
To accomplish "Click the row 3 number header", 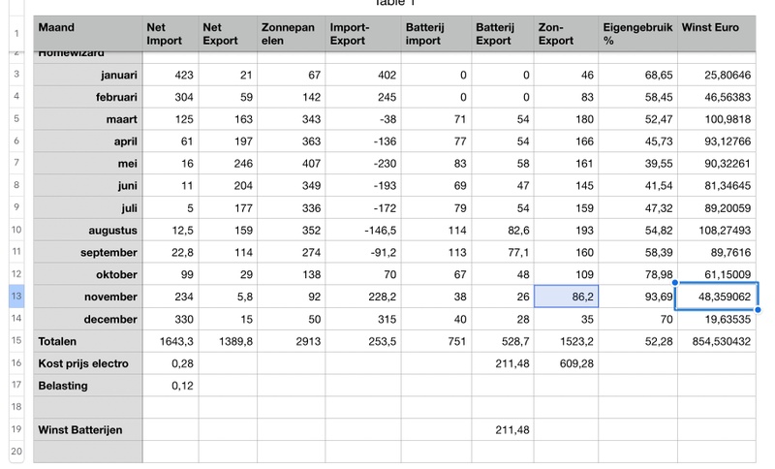I will pos(16,75).
